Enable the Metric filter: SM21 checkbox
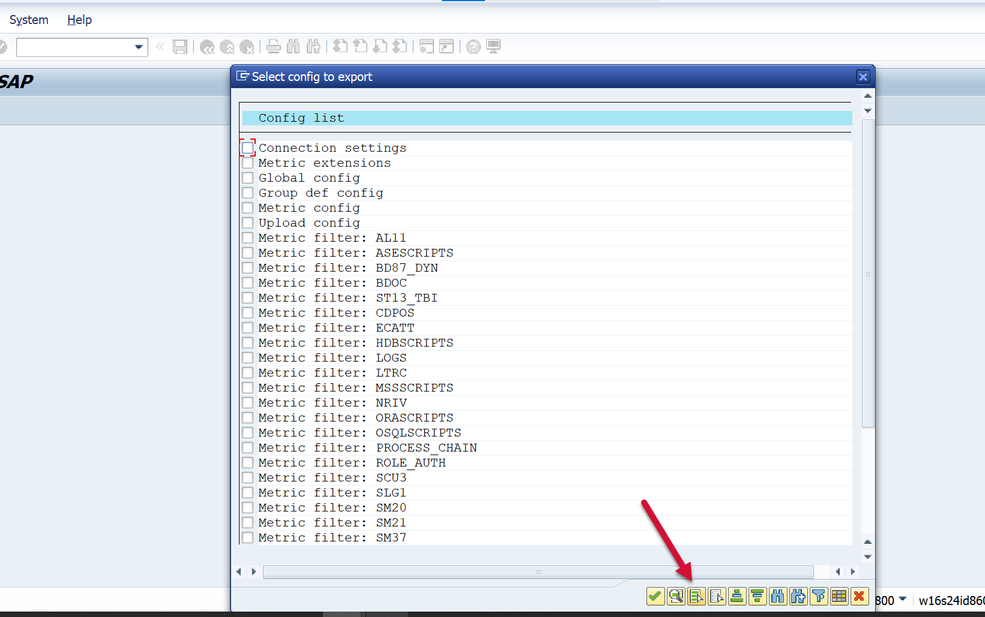The width and height of the screenshot is (985, 617). [x=247, y=522]
